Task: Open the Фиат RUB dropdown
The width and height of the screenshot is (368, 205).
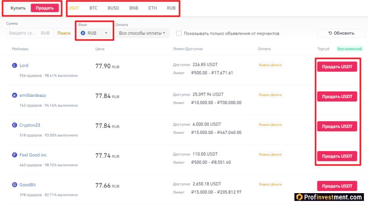Action: (x=94, y=33)
